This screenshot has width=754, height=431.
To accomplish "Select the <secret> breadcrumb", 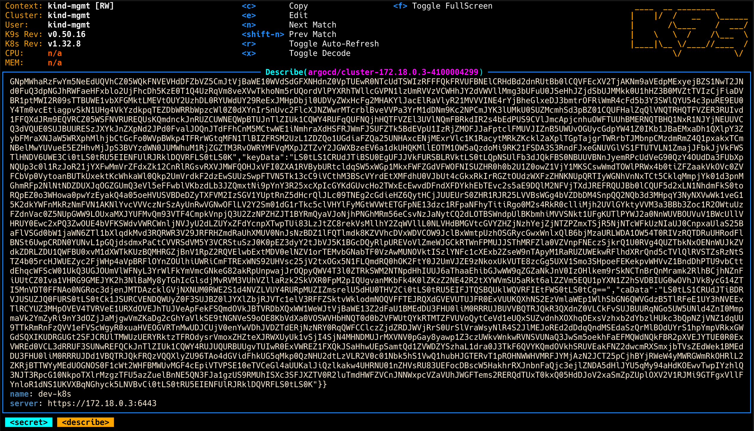I will [x=29, y=422].
